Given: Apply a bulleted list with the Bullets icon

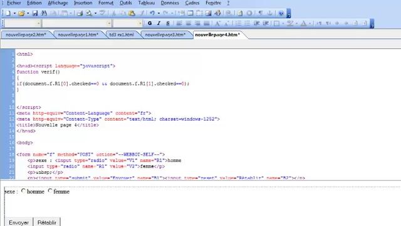Looking at the screenshot, I should 247,23.
